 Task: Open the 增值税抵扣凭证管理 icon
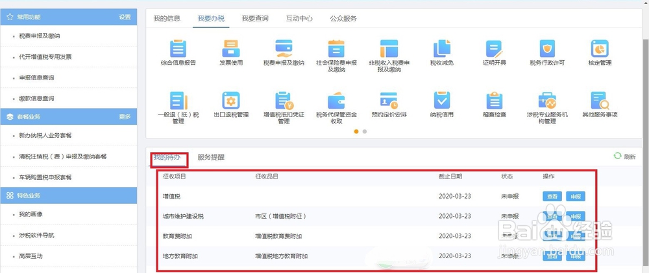284,101
